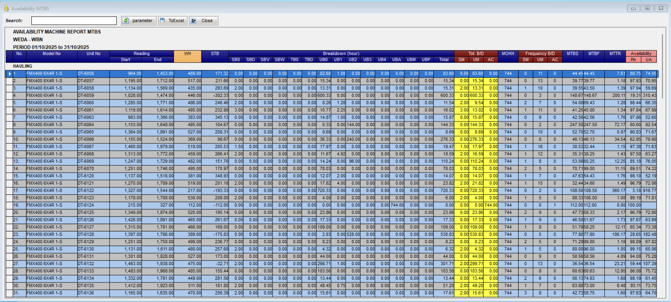This screenshot has height=302, width=671.
Task: Click the "PA" availability sub-header
Action: [633, 59]
